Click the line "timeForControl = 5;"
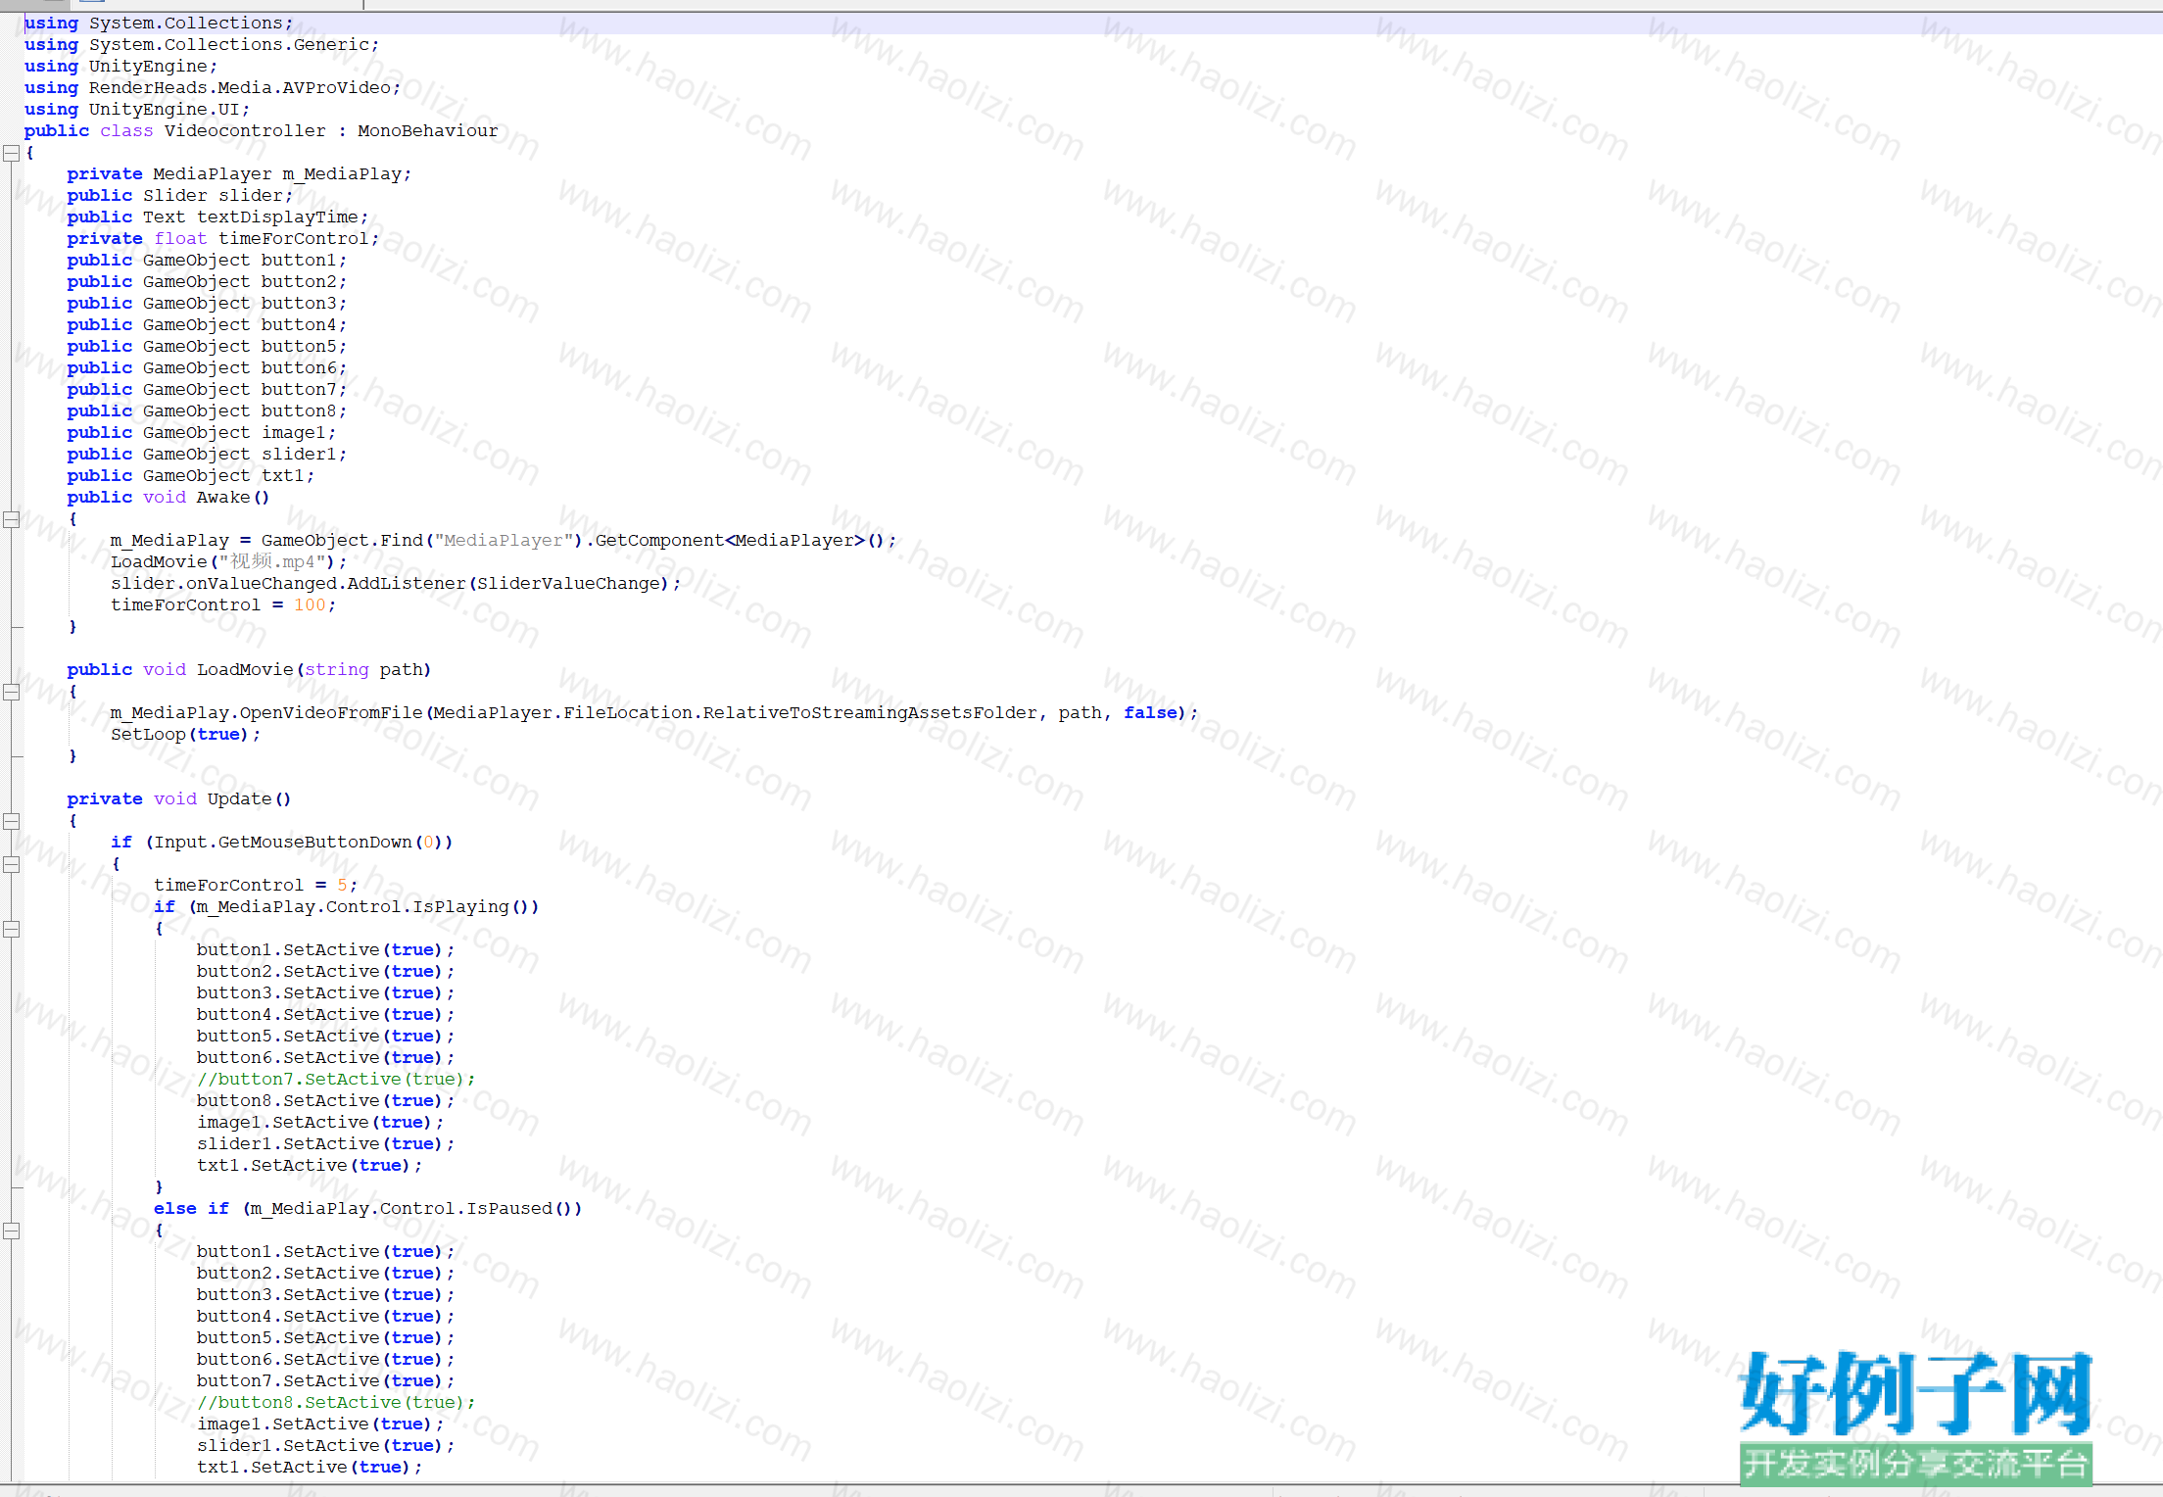 pos(256,886)
